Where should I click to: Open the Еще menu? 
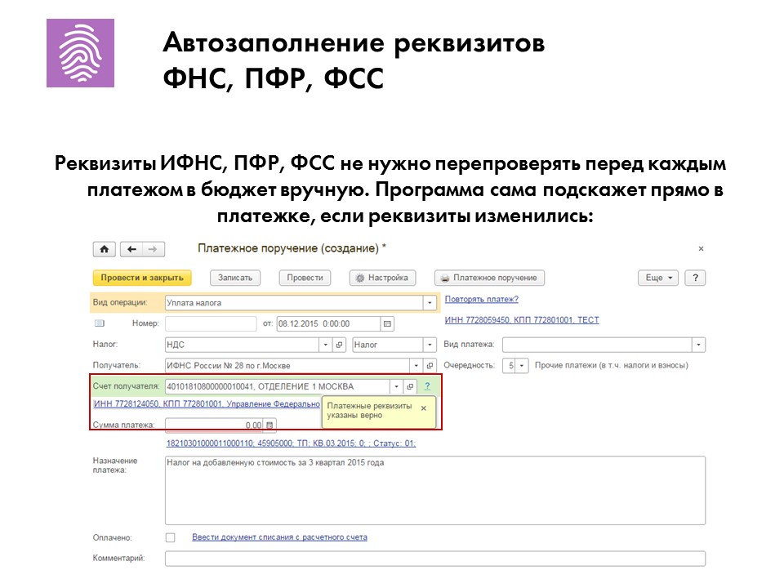pos(658,278)
